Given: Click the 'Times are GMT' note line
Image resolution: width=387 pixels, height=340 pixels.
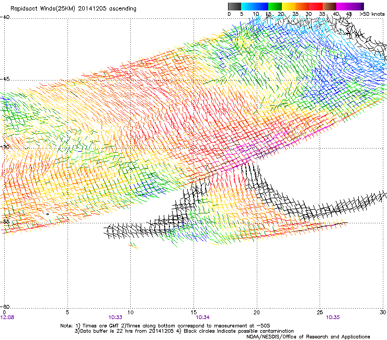Looking at the screenshot, I should [165, 326].
